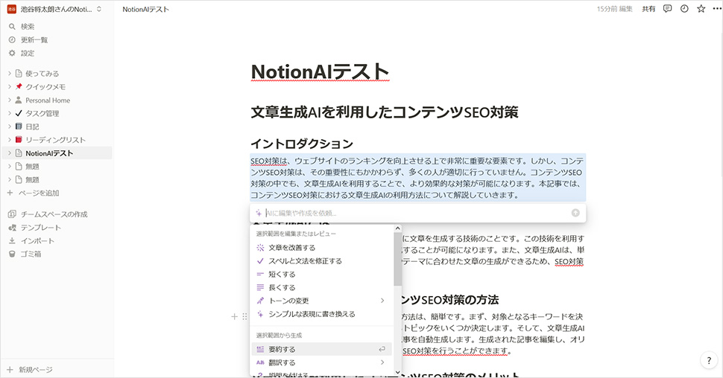Expand arrow beside 翻訳する
This screenshot has height=378, width=723.
pos(382,363)
